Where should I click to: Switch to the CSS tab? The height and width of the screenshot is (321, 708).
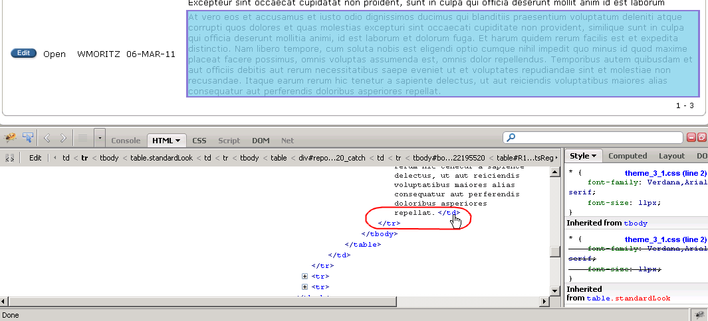click(199, 141)
